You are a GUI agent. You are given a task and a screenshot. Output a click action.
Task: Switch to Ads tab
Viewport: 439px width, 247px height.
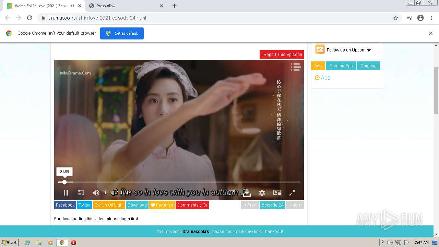pyautogui.click(x=318, y=66)
